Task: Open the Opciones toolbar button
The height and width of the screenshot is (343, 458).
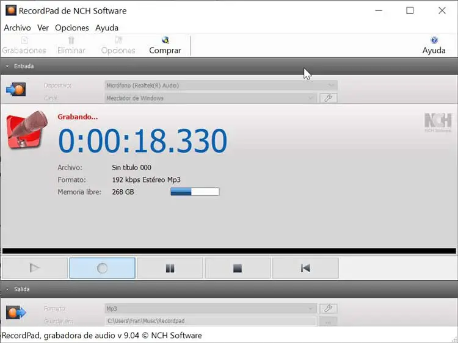Action: click(x=118, y=46)
